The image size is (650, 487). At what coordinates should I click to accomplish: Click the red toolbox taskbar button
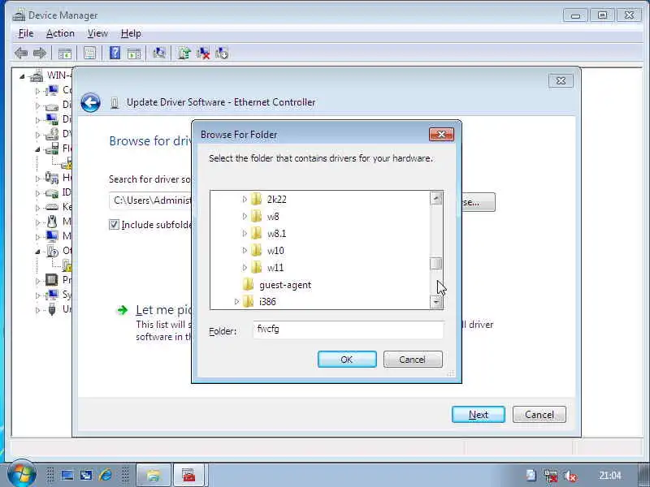click(189, 475)
